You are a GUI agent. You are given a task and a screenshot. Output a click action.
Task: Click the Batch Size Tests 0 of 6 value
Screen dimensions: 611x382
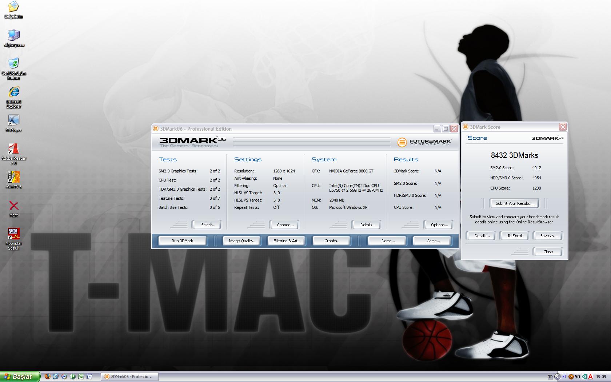(215, 207)
